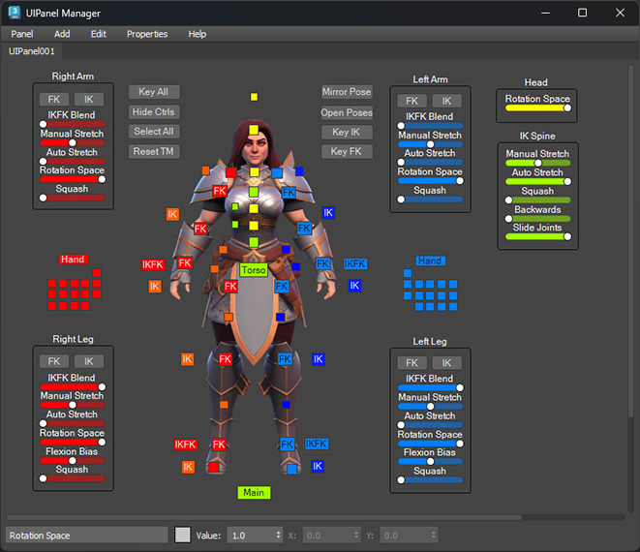Open the Edit menu
This screenshot has height=552, width=640.
click(99, 34)
